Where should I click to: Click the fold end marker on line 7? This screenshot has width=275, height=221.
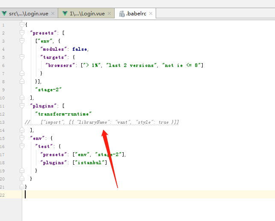coord(22,73)
